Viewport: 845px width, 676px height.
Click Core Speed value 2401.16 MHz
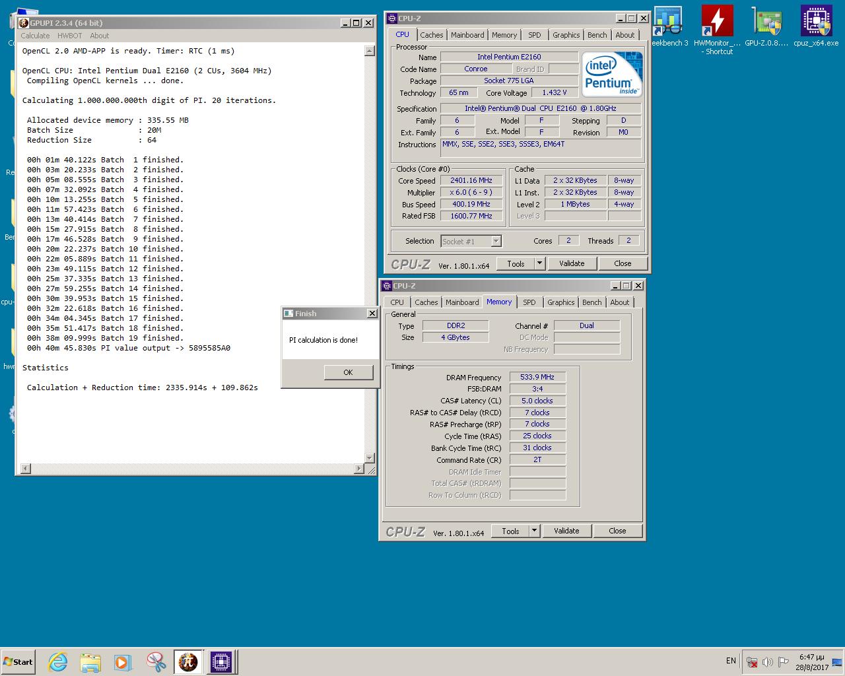click(471, 180)
